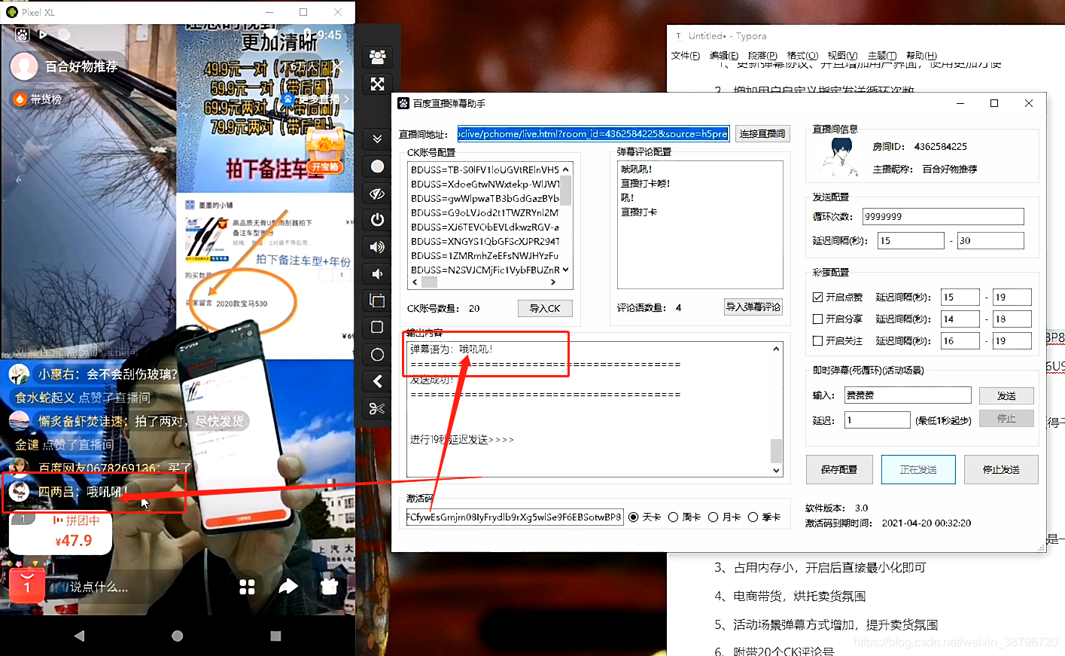Click the 保存配置 button
1065x656 pixels.
pyautogui.click(x=839, y=469)
